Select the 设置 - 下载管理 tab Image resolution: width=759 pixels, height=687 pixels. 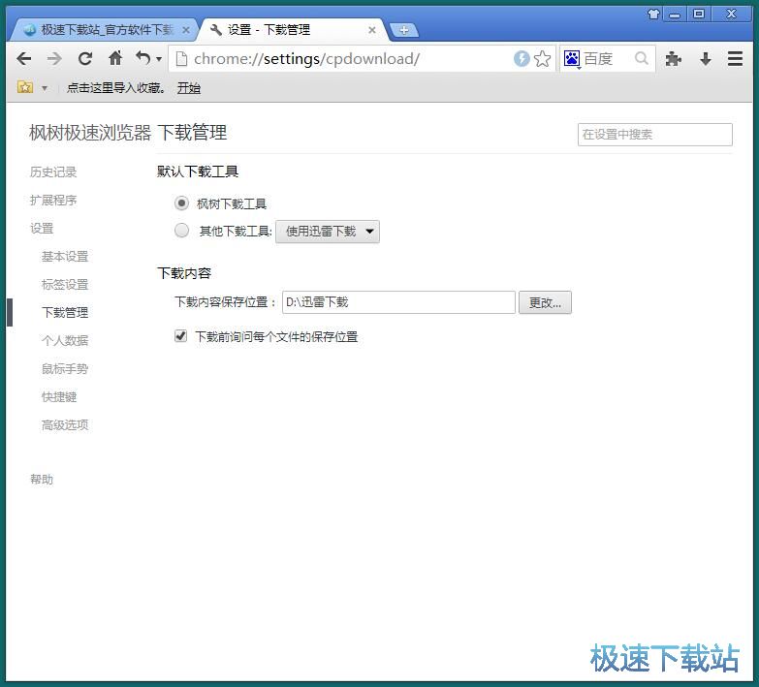click(x=292, y=30)
